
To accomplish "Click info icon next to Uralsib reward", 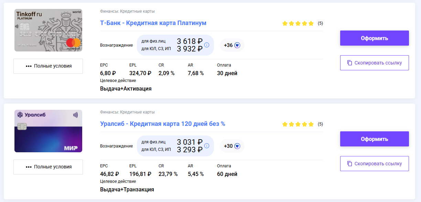I will coord(207,146).
